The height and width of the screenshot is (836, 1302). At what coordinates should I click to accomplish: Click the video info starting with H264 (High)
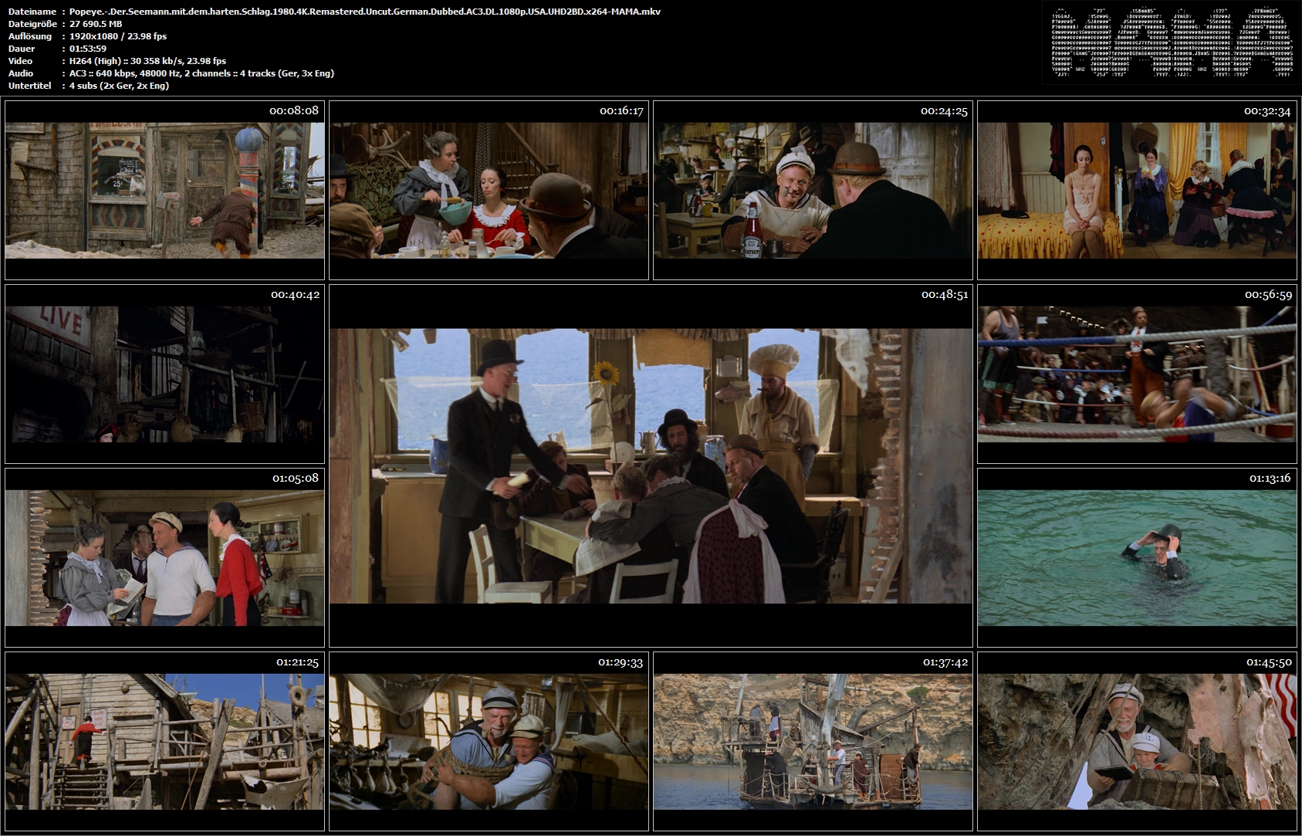pos(147,61)
